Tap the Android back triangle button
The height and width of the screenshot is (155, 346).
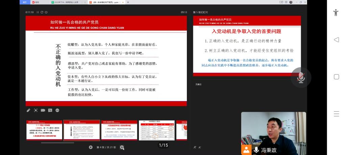336,40
